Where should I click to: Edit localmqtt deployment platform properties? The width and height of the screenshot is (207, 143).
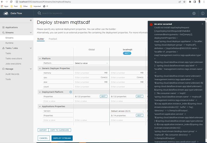(140, 96)
